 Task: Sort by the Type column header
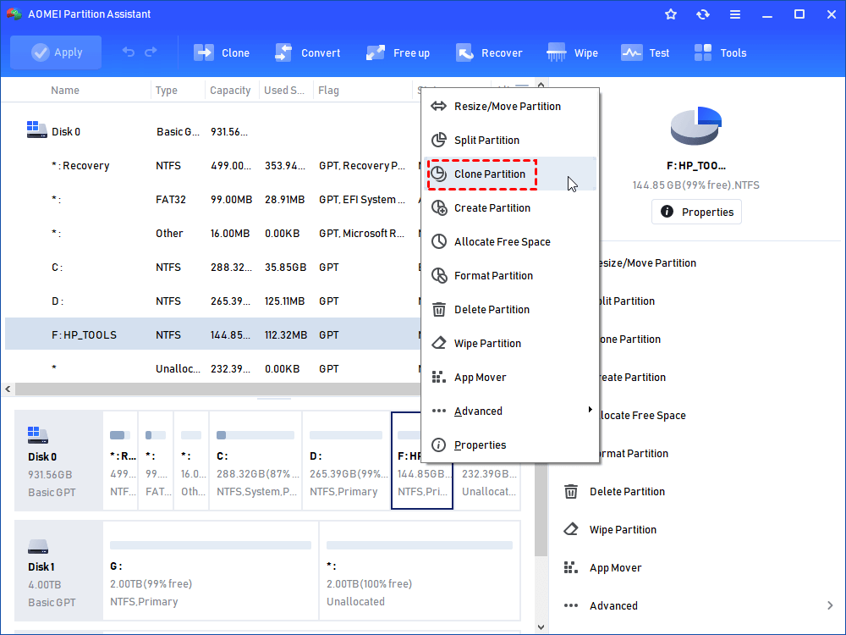(166, 91)
